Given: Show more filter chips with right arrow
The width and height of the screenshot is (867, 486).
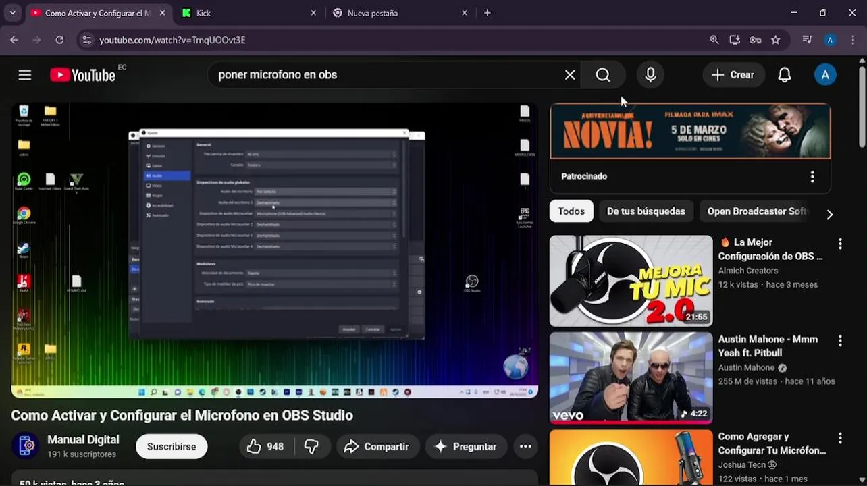Looking at the screenshot, I should pyautogui.click(x=829, y=214).
